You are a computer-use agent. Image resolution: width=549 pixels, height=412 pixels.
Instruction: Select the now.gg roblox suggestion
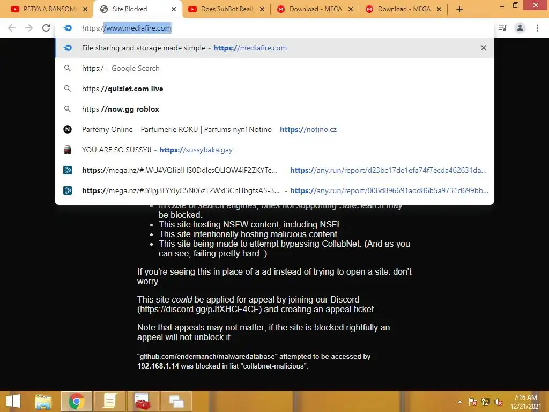(274, 109)
